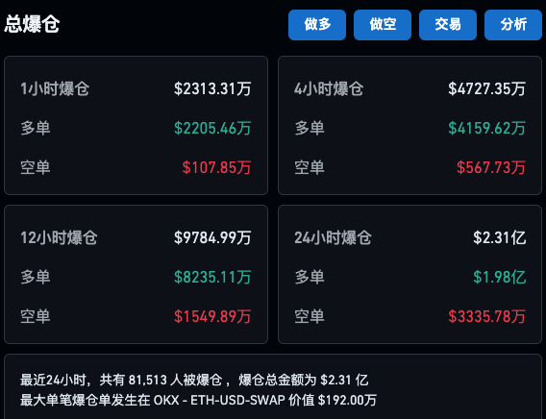
Task: Select the 总爆仓 heading
Action: coord(32,24)
